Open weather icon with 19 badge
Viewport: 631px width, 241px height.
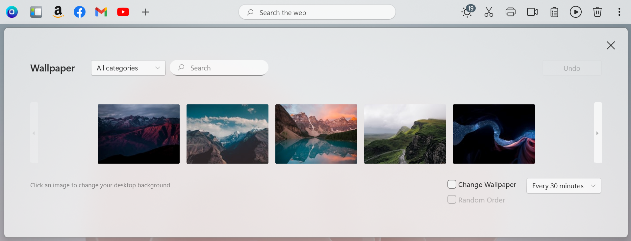click(x=467, y=12)
